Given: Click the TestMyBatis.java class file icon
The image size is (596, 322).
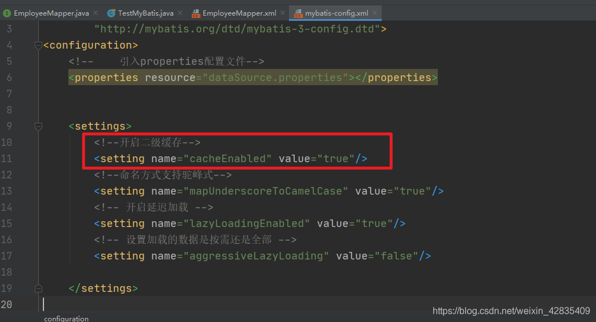Looking at the screenshot, I should click(111, 13).
